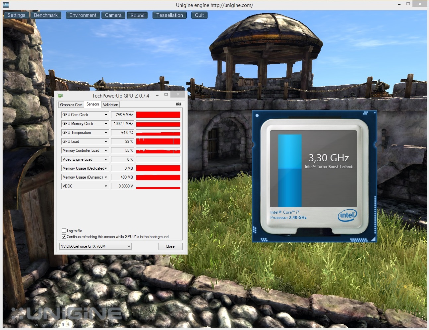429x330 pixels.
Task: Click the GPU Memory Clock history graph
Action: (158, 124)
